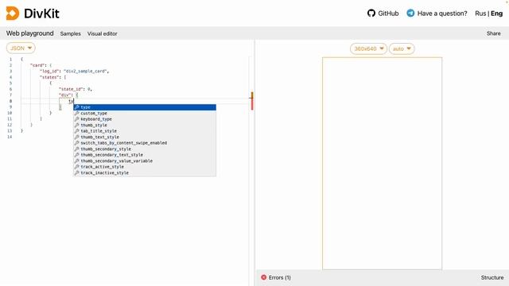The height and width of the screenshot is (286, 509).
Task: Select 'thumb_secondary_style' autocomplete suggestion
Action: (x=145, y=149)
